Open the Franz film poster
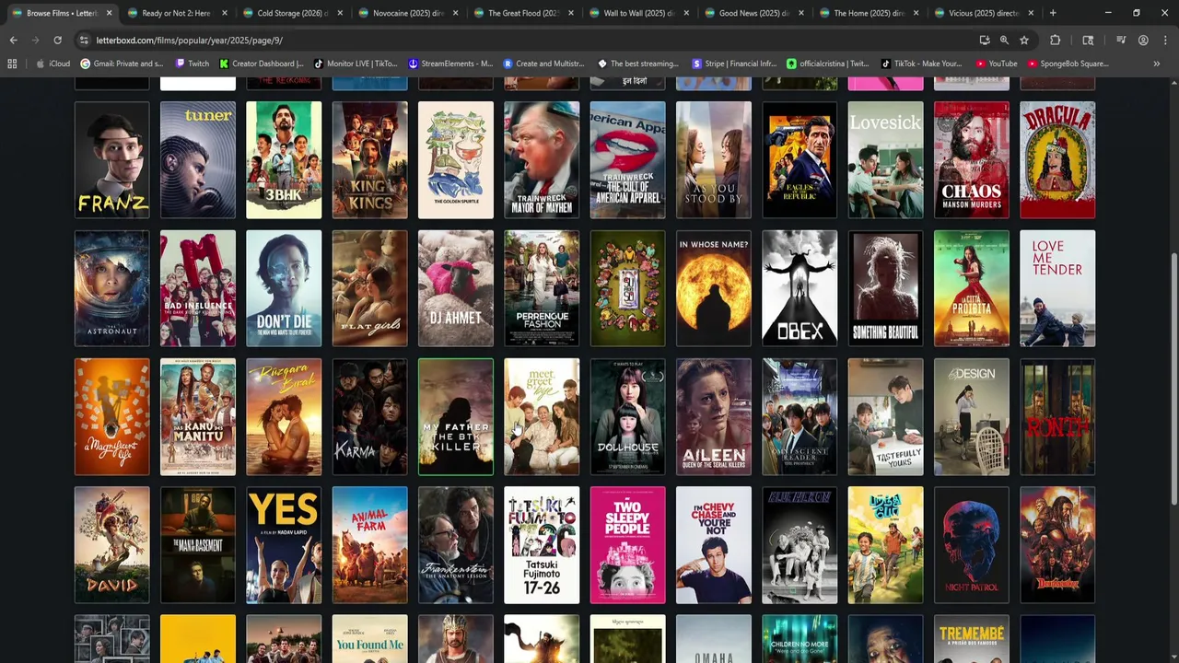 coord(111,160)
